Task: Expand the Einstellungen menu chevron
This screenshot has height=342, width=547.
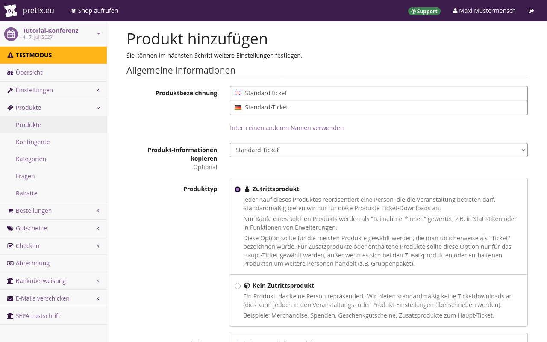Action: click(x=98, y=90)
